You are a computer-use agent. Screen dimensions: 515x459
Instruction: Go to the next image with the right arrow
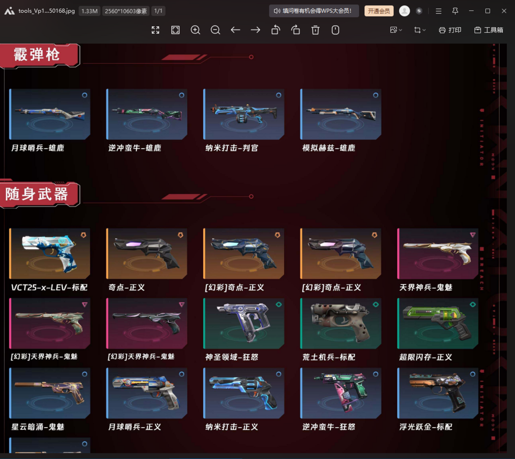click(x=255, y=30)
